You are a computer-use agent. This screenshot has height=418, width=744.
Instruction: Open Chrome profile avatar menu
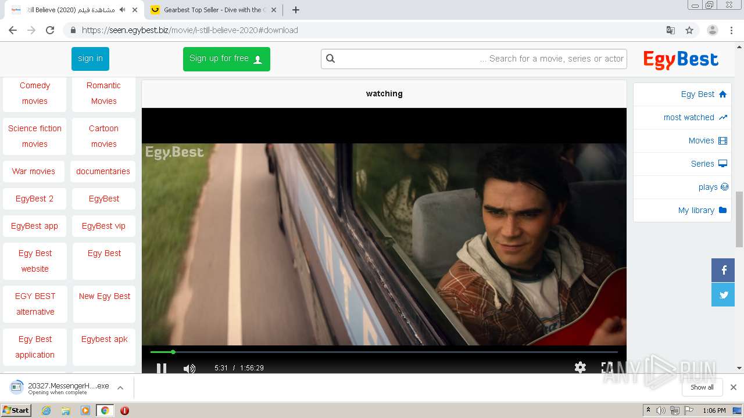[712, 30]
